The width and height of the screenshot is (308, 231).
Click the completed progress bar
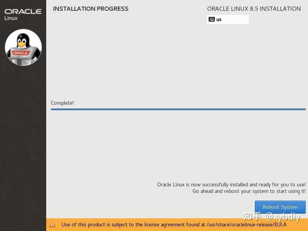tap(178, 109)
